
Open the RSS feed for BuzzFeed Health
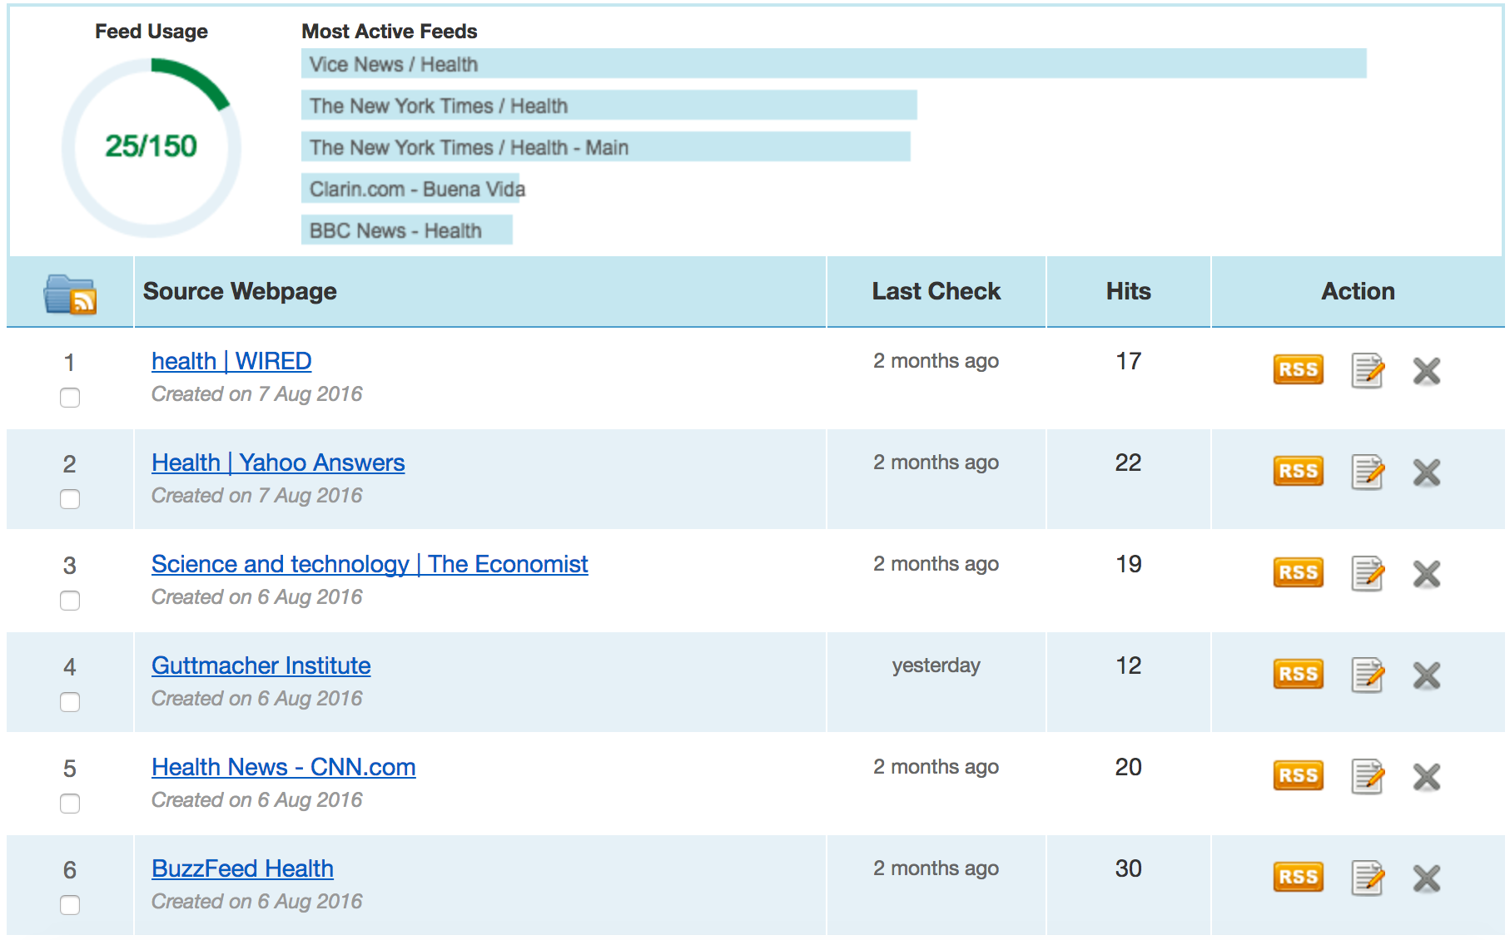(1298, 877)
